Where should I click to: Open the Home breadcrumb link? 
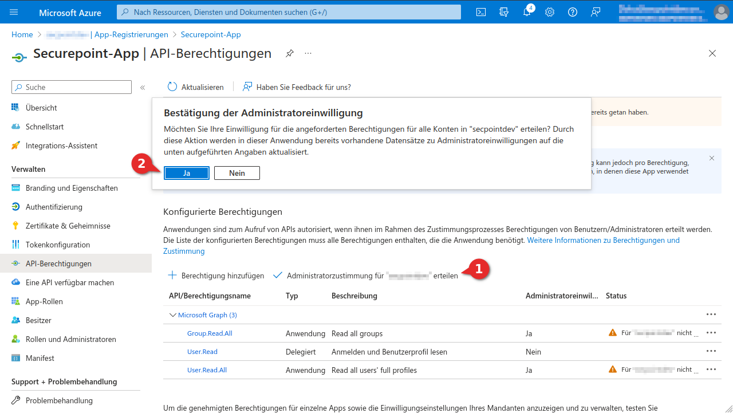click(22, 34)
